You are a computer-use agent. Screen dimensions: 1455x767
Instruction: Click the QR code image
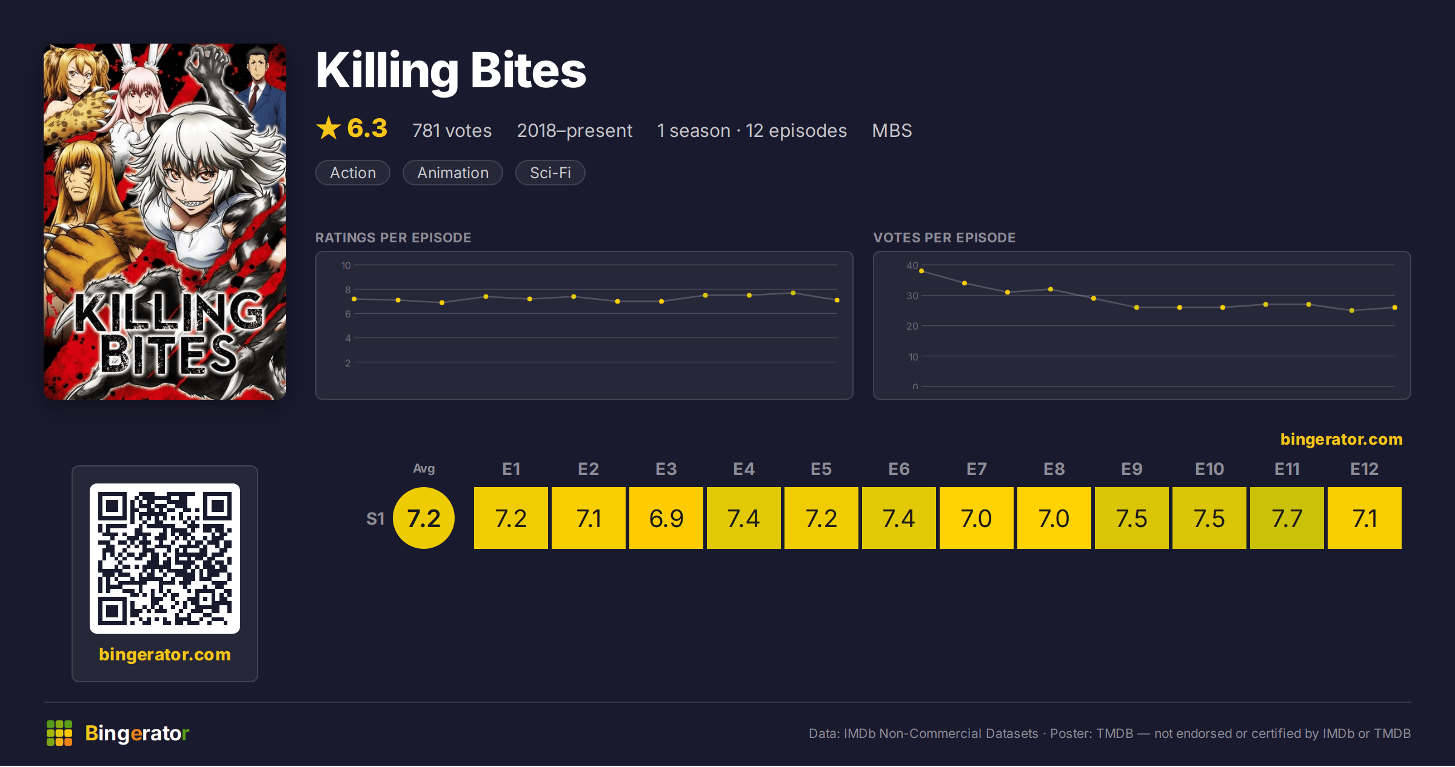(165, 558)
